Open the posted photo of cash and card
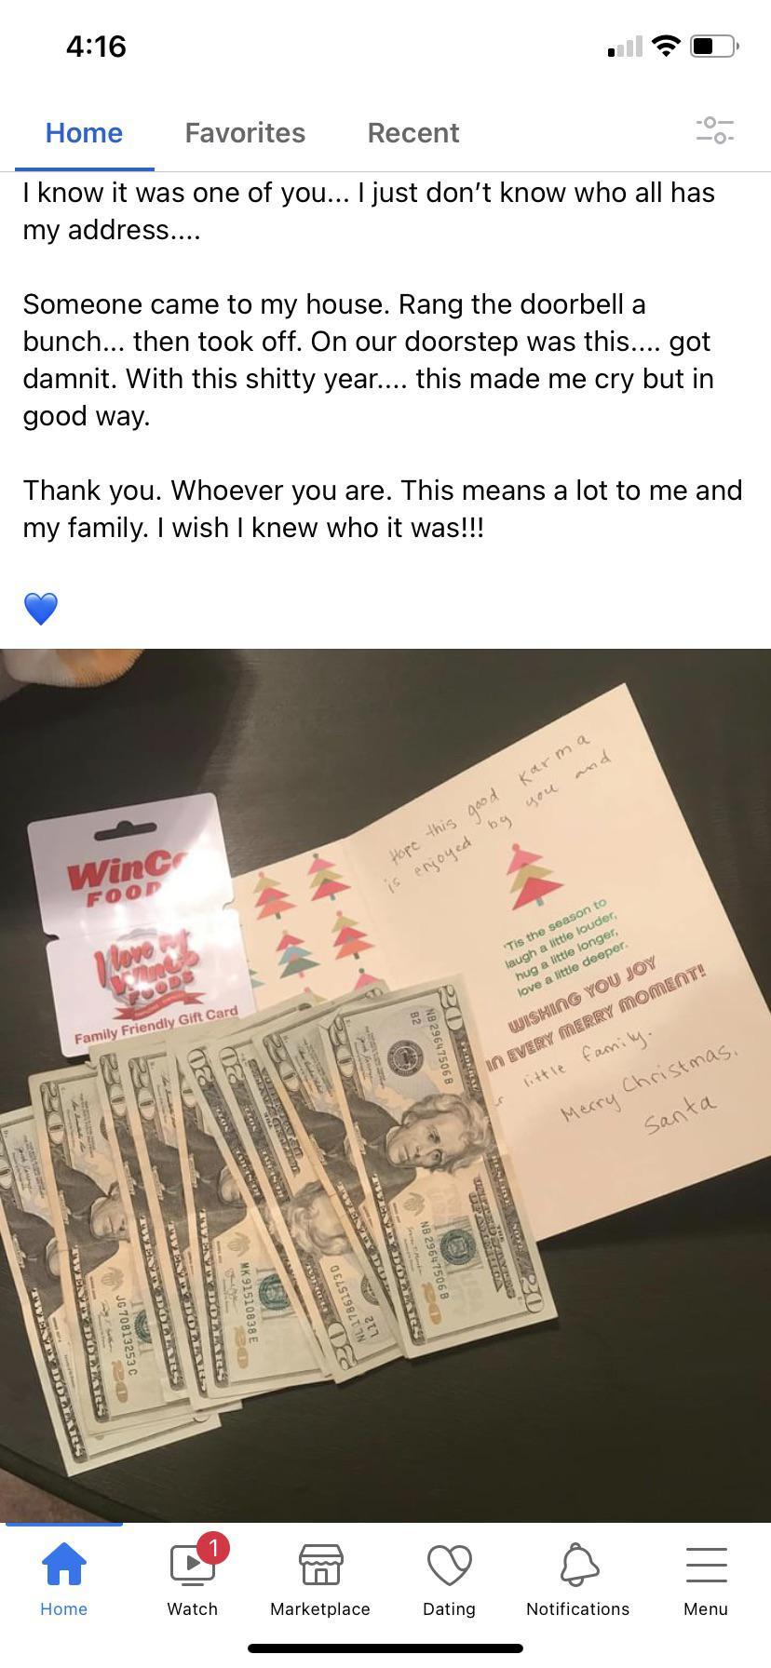Screen dimensions: 771x1668 (x=385, y=1085)
